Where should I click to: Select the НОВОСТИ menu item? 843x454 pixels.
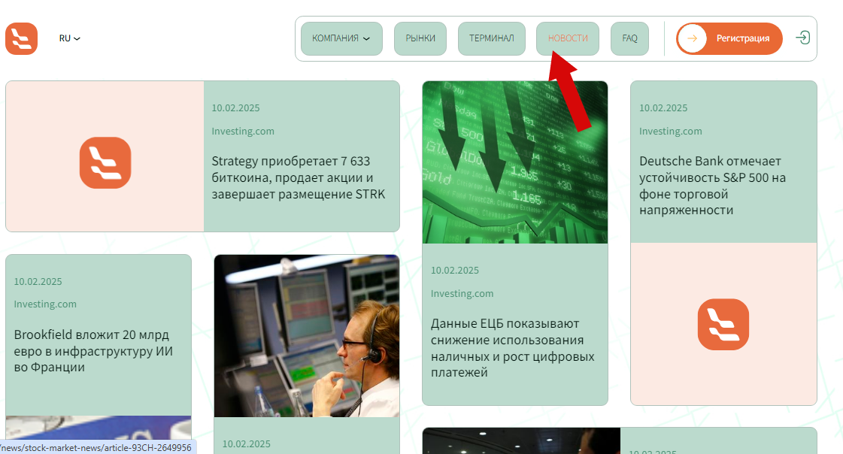click(568, 38)
